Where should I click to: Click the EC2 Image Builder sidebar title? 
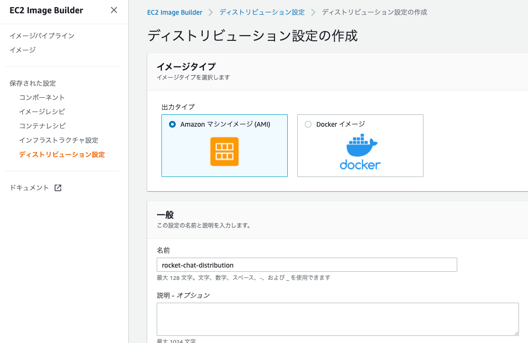click(46, 10)
